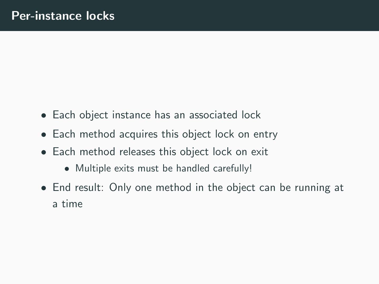Click the empty right side of the dark header bar
379x284 pixels.
point(263,16)
